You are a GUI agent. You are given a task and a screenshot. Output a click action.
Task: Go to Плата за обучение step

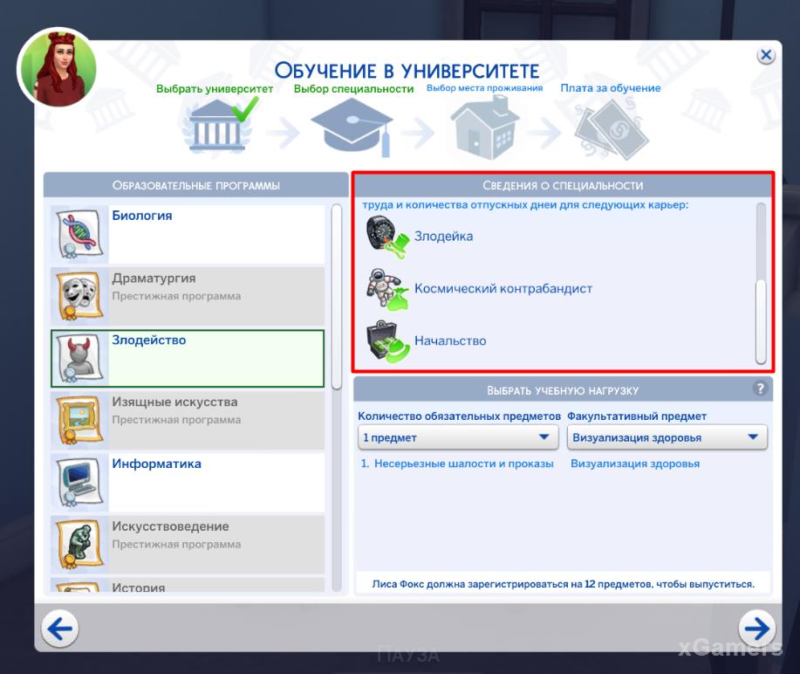click(x=610, y=88)
